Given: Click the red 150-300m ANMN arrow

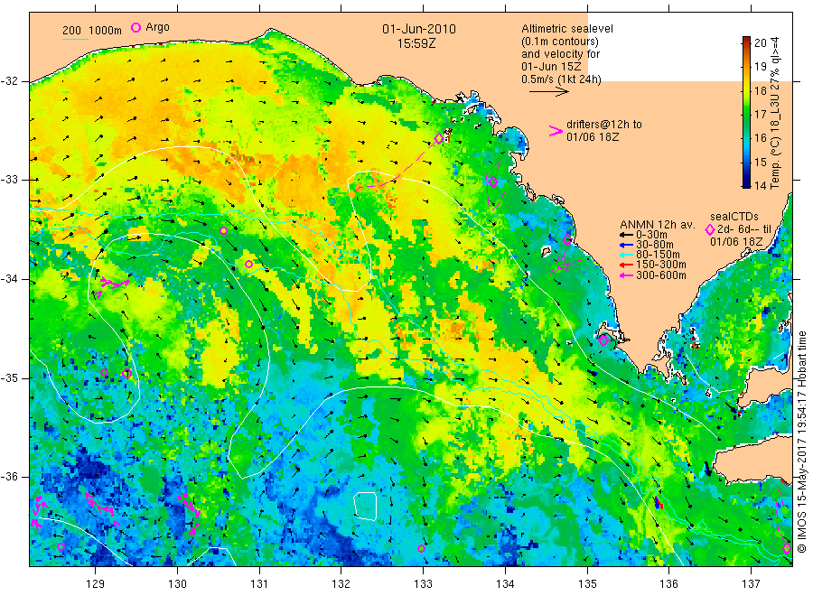Looking at the screenshot, I should click(626, 265).
